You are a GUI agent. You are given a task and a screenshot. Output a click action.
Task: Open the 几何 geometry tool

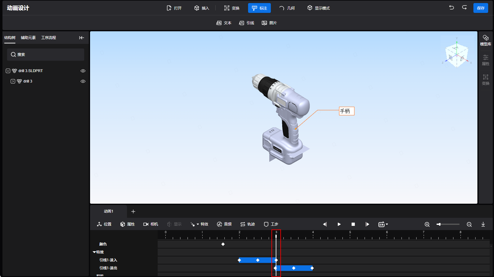tap(287, 8)
